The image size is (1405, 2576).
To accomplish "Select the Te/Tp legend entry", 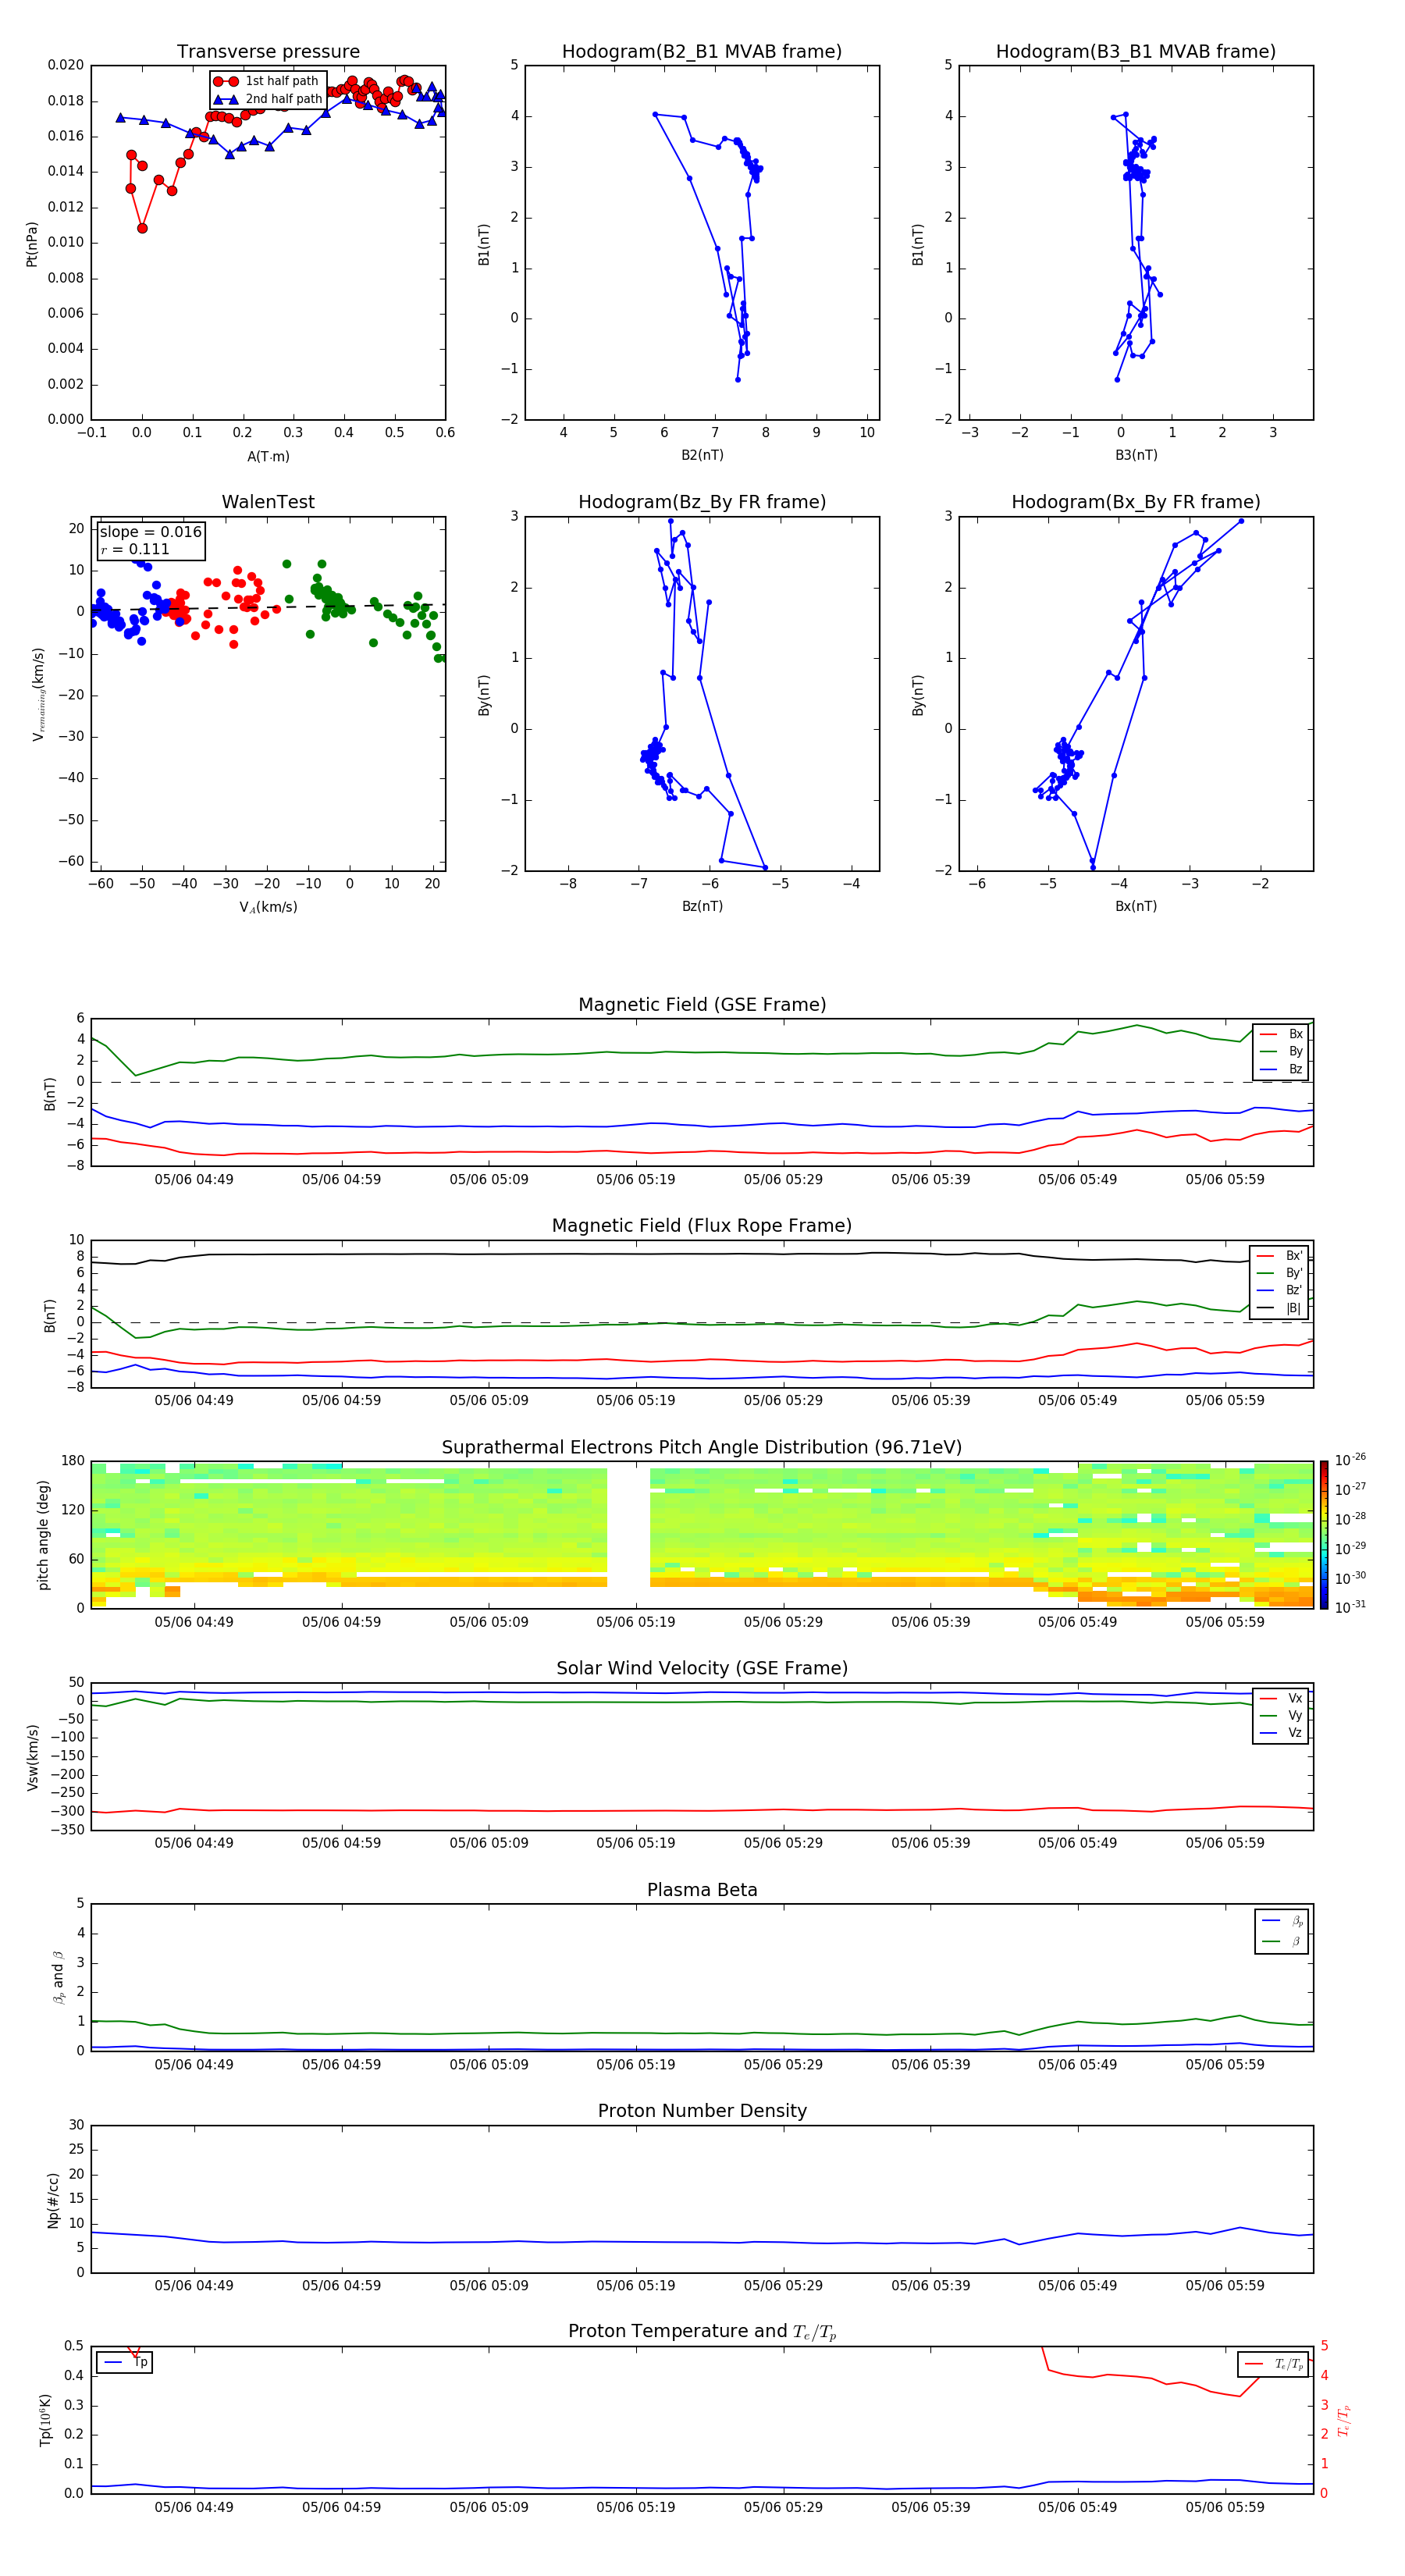I will point(1274,2364).
